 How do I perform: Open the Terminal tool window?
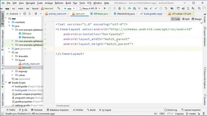(37, 110)
